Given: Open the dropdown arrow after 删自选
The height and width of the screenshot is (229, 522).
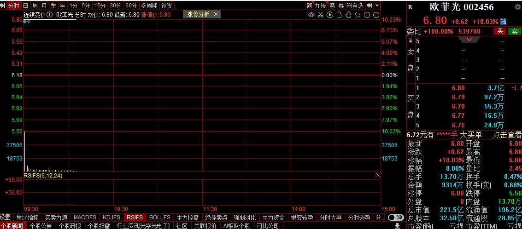Looking at the screenshot, I should (377, 6).
